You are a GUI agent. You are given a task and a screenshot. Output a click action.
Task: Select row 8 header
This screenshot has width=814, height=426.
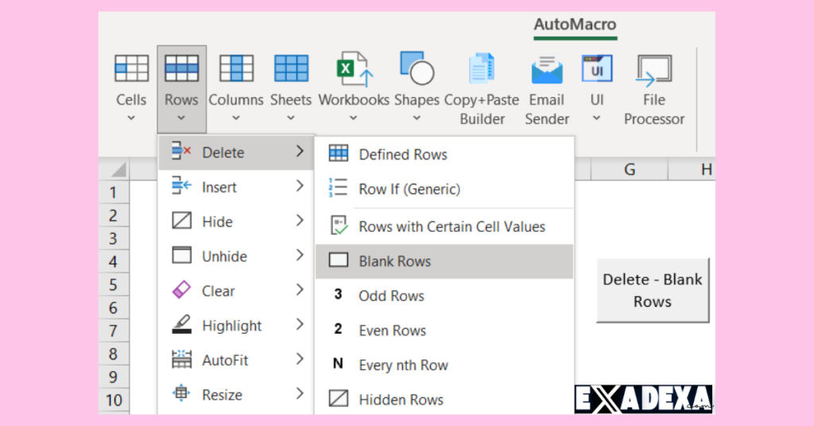[114, 354]
